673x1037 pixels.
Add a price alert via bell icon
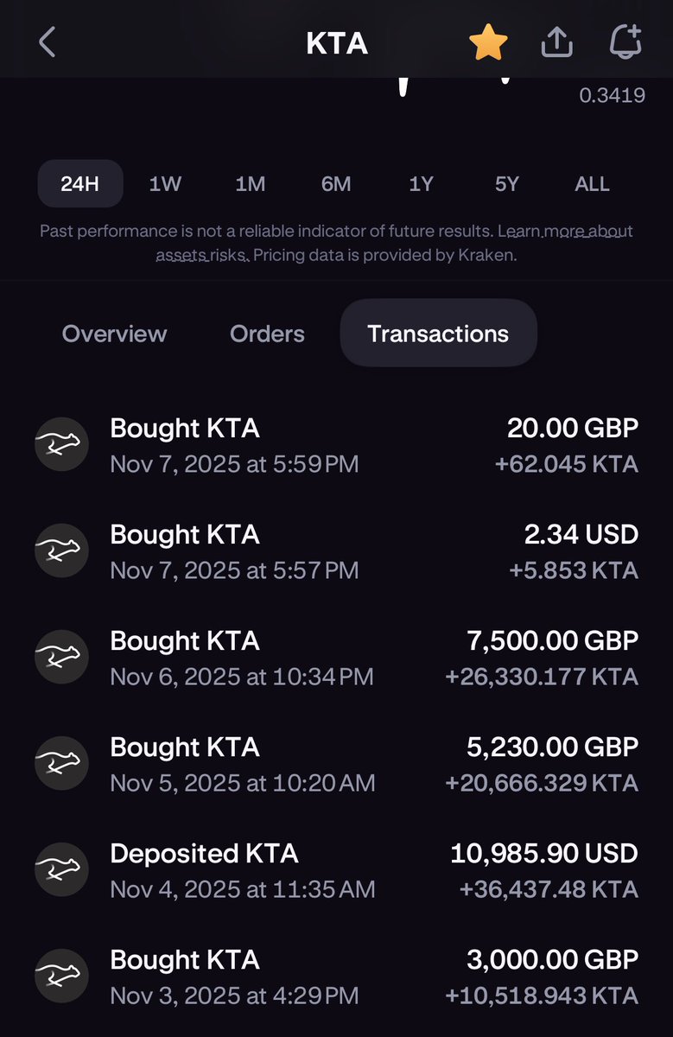625,41
